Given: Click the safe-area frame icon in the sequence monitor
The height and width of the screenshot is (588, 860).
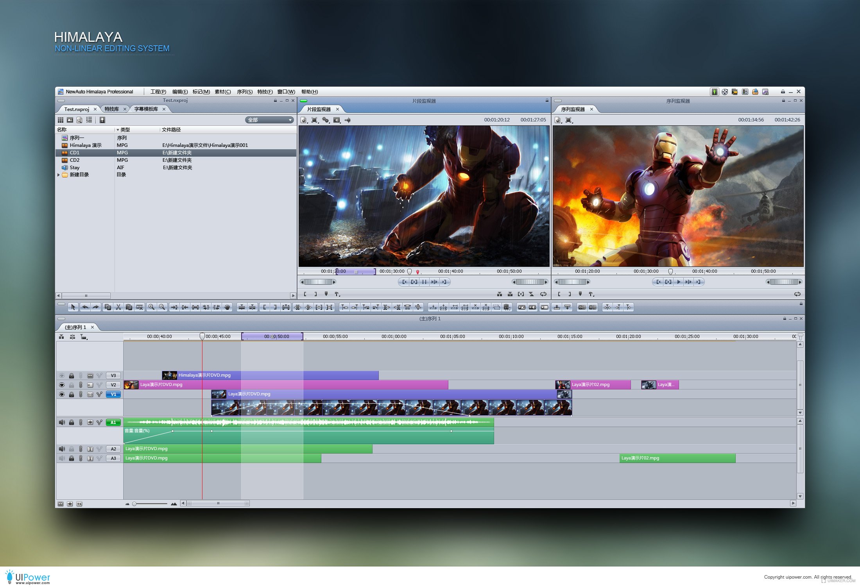Looking at the screenshot, I should [x=569, y=120].
